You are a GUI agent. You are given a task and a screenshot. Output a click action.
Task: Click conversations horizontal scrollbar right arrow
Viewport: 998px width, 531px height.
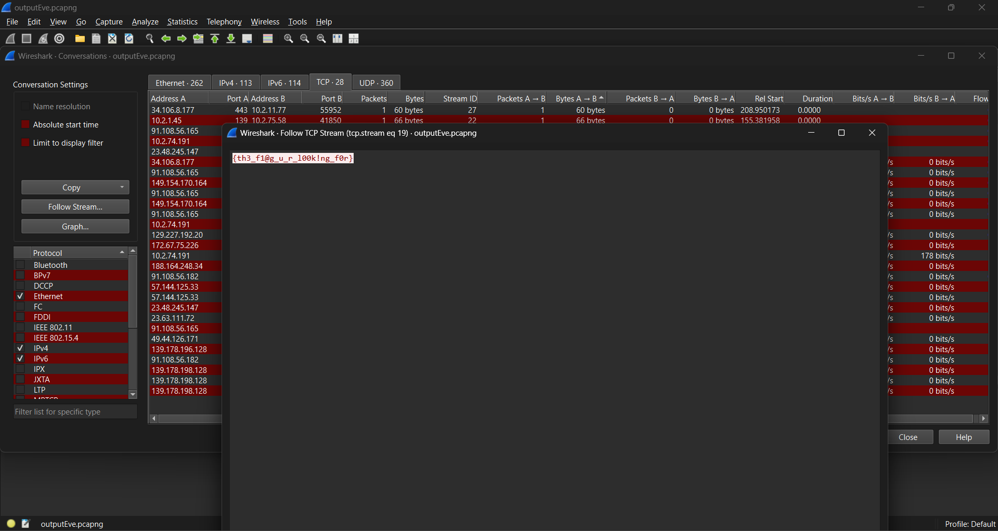983,419
